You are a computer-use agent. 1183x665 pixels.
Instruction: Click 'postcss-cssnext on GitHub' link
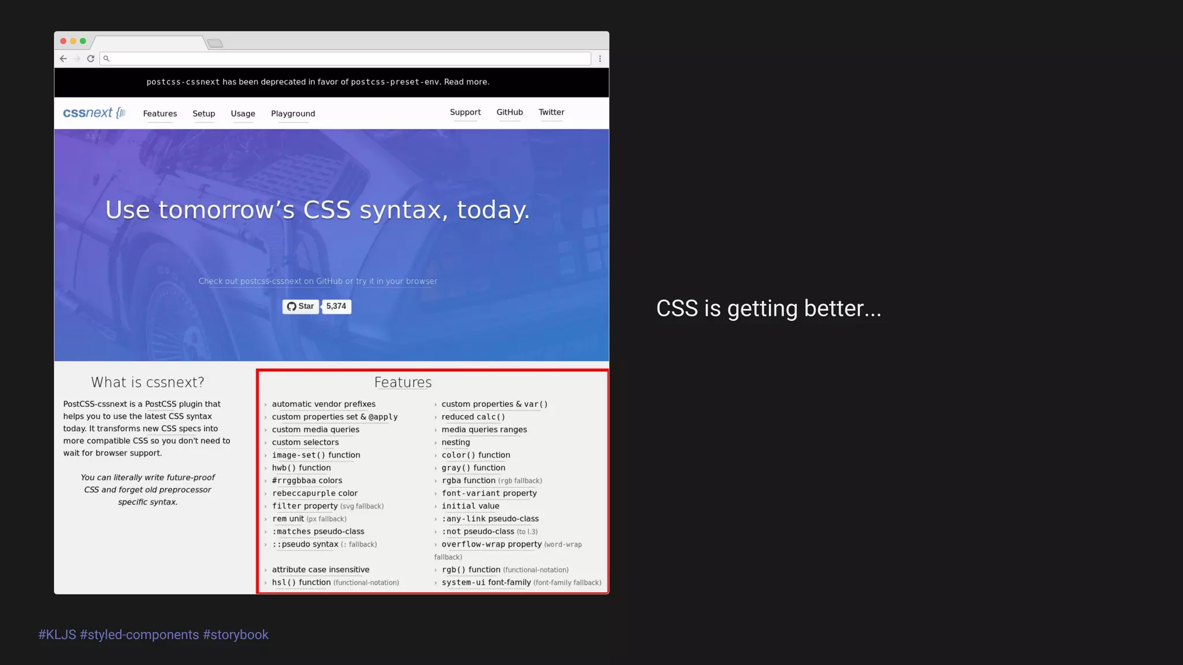(x=291, y=281)
